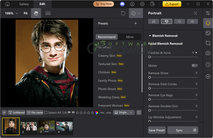This screenshot has width=213, height=138.
Task: Open the camera snapshot panel icon
Action: tap(208, 53)
